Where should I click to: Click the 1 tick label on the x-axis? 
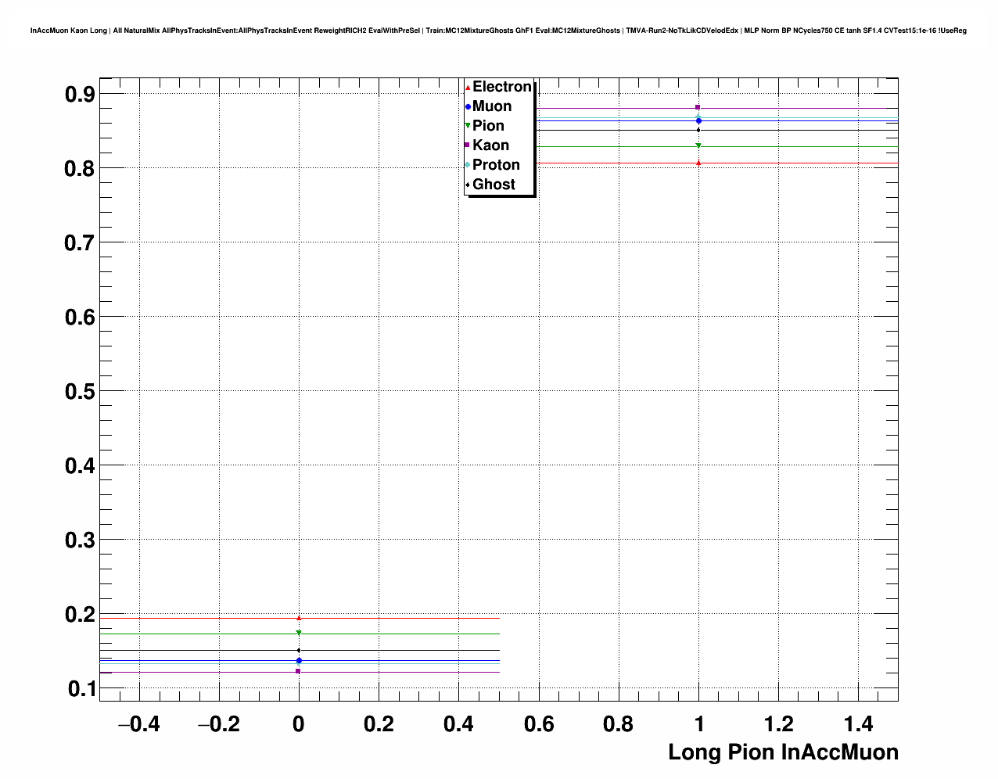[699, 724]
